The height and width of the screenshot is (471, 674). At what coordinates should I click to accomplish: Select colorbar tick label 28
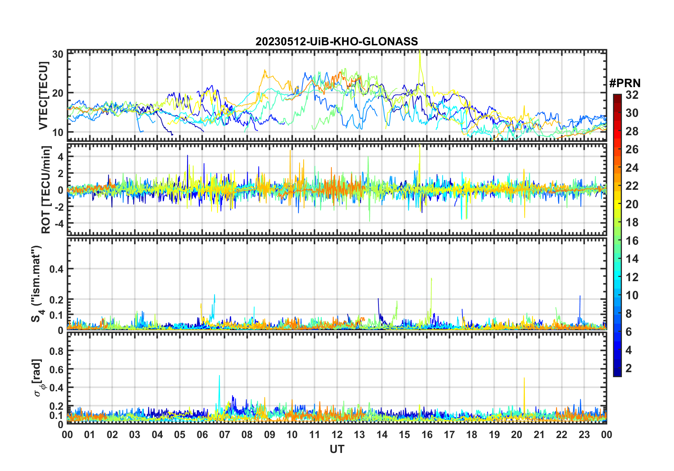632,131
